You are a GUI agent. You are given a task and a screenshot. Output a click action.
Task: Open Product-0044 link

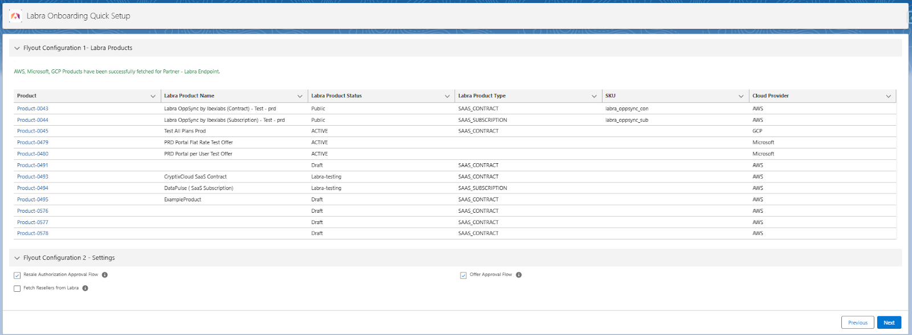(x=32, y=120)
